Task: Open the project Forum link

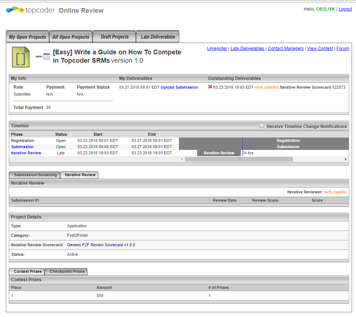Action: 343,49
